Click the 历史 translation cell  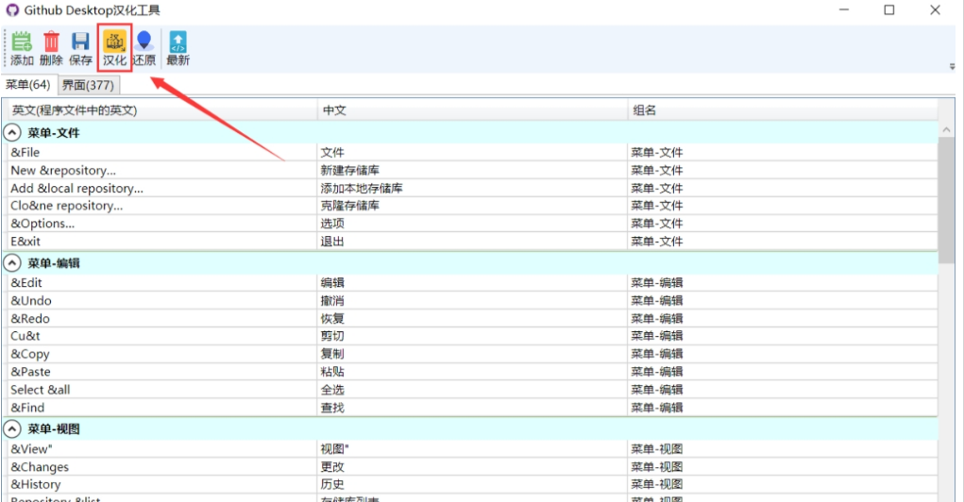coord(472,484)
